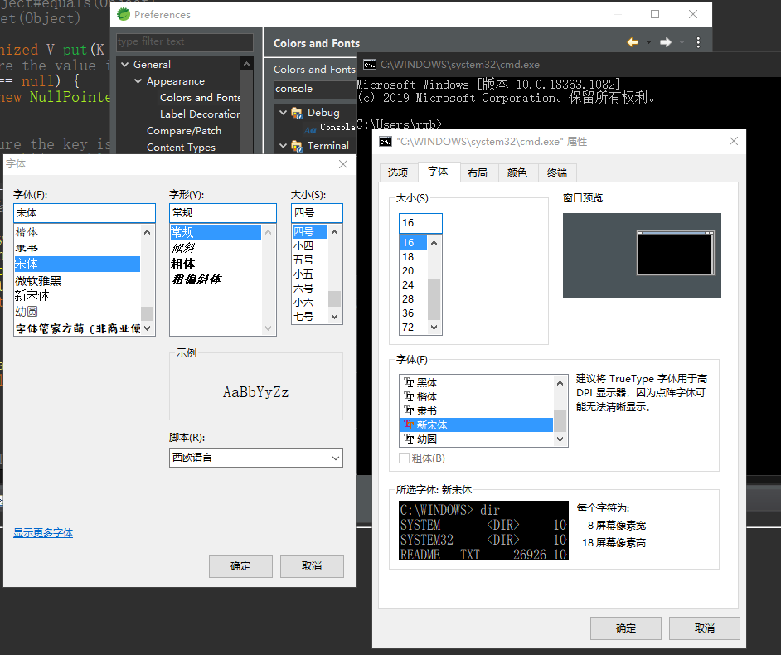Click the 'type filter text' field in Preferences
The height and width of the screenshot is (655, 781).
(185, 41)
